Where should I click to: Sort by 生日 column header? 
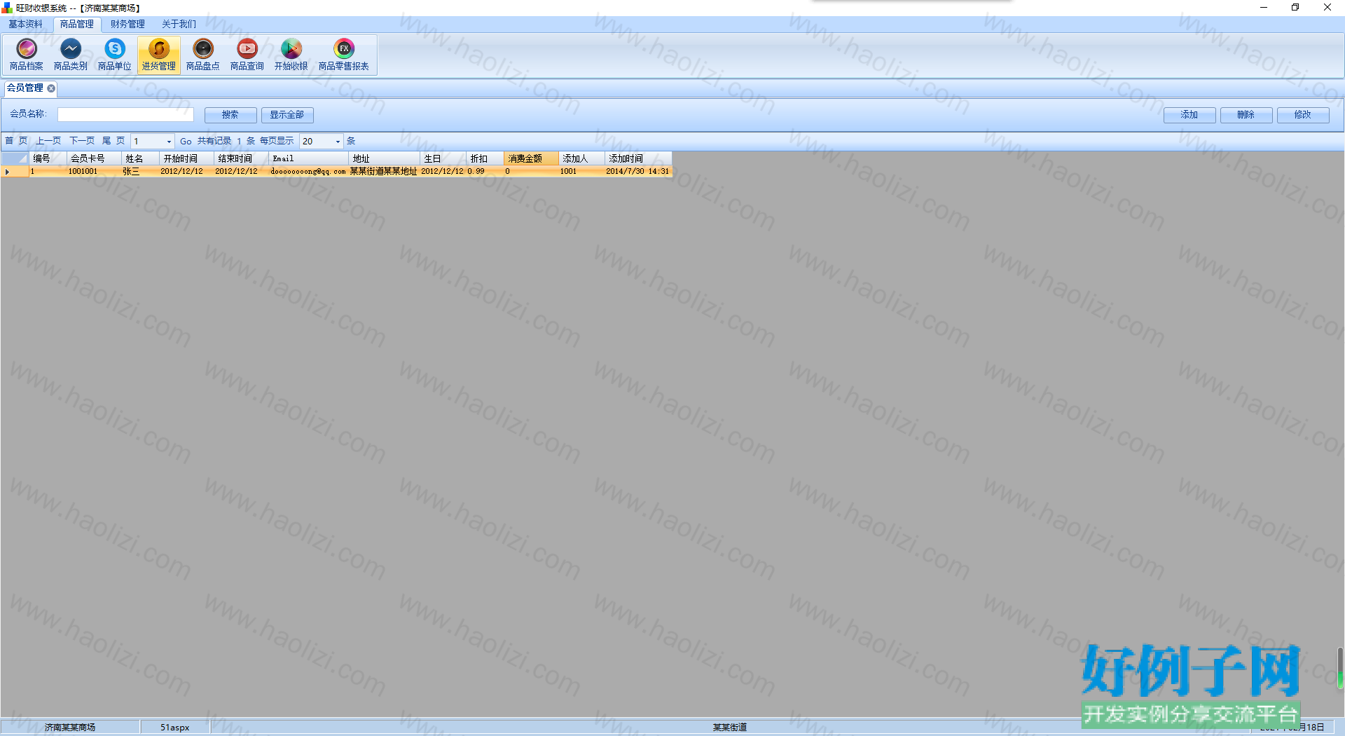click(x=443, y=159)
